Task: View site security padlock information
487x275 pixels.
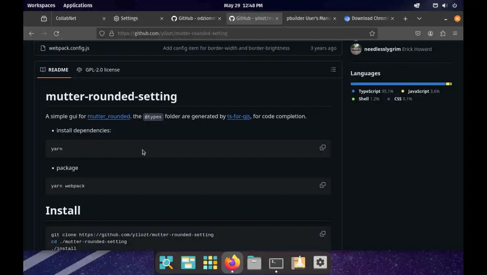Action: [111, 33]
